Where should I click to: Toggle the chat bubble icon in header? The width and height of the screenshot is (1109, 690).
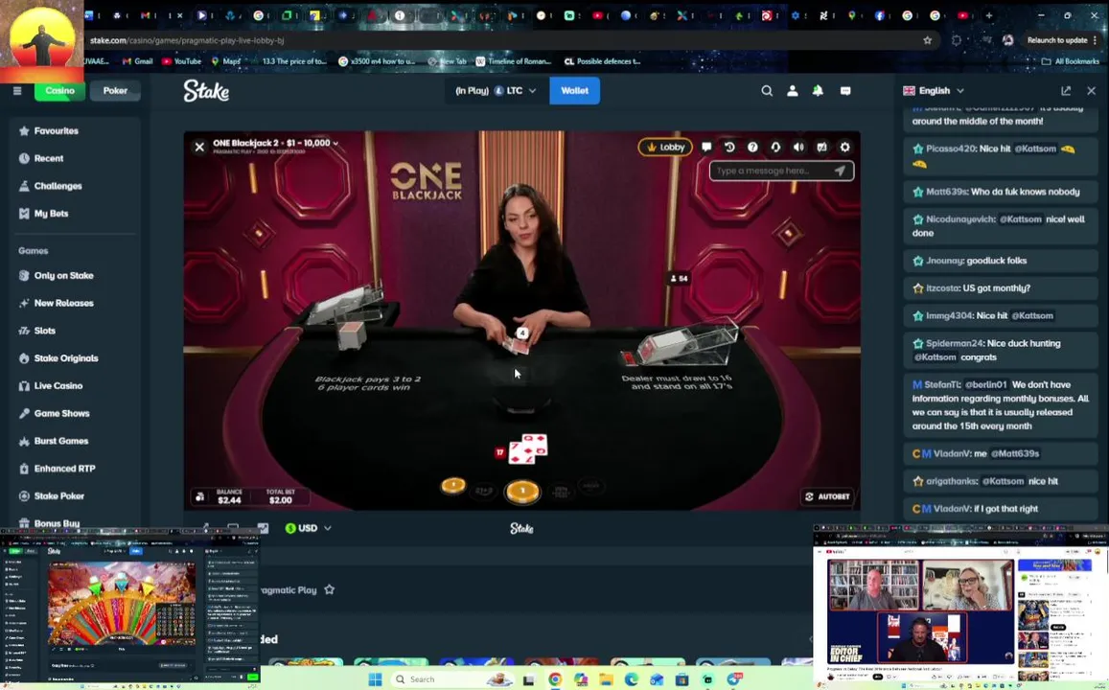point(845,90)
